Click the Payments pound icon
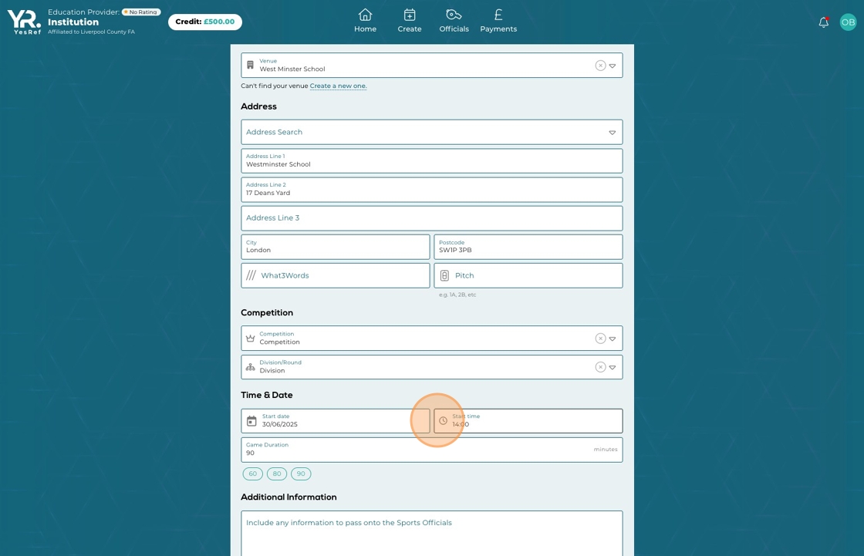This screenshot has height=556, width=864. point(498,15)
